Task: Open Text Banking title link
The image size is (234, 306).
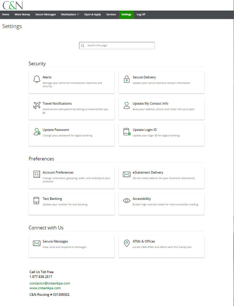Action: [52, 199]
